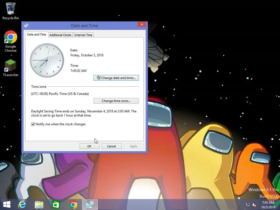This screenshot has height=210, width=280.
Task: Open the Recycle Bin desktop icon
Action: point(11,11)
